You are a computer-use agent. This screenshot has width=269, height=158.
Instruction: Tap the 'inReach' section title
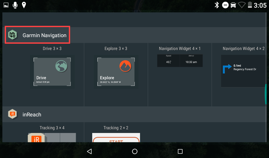pos(32,115)
